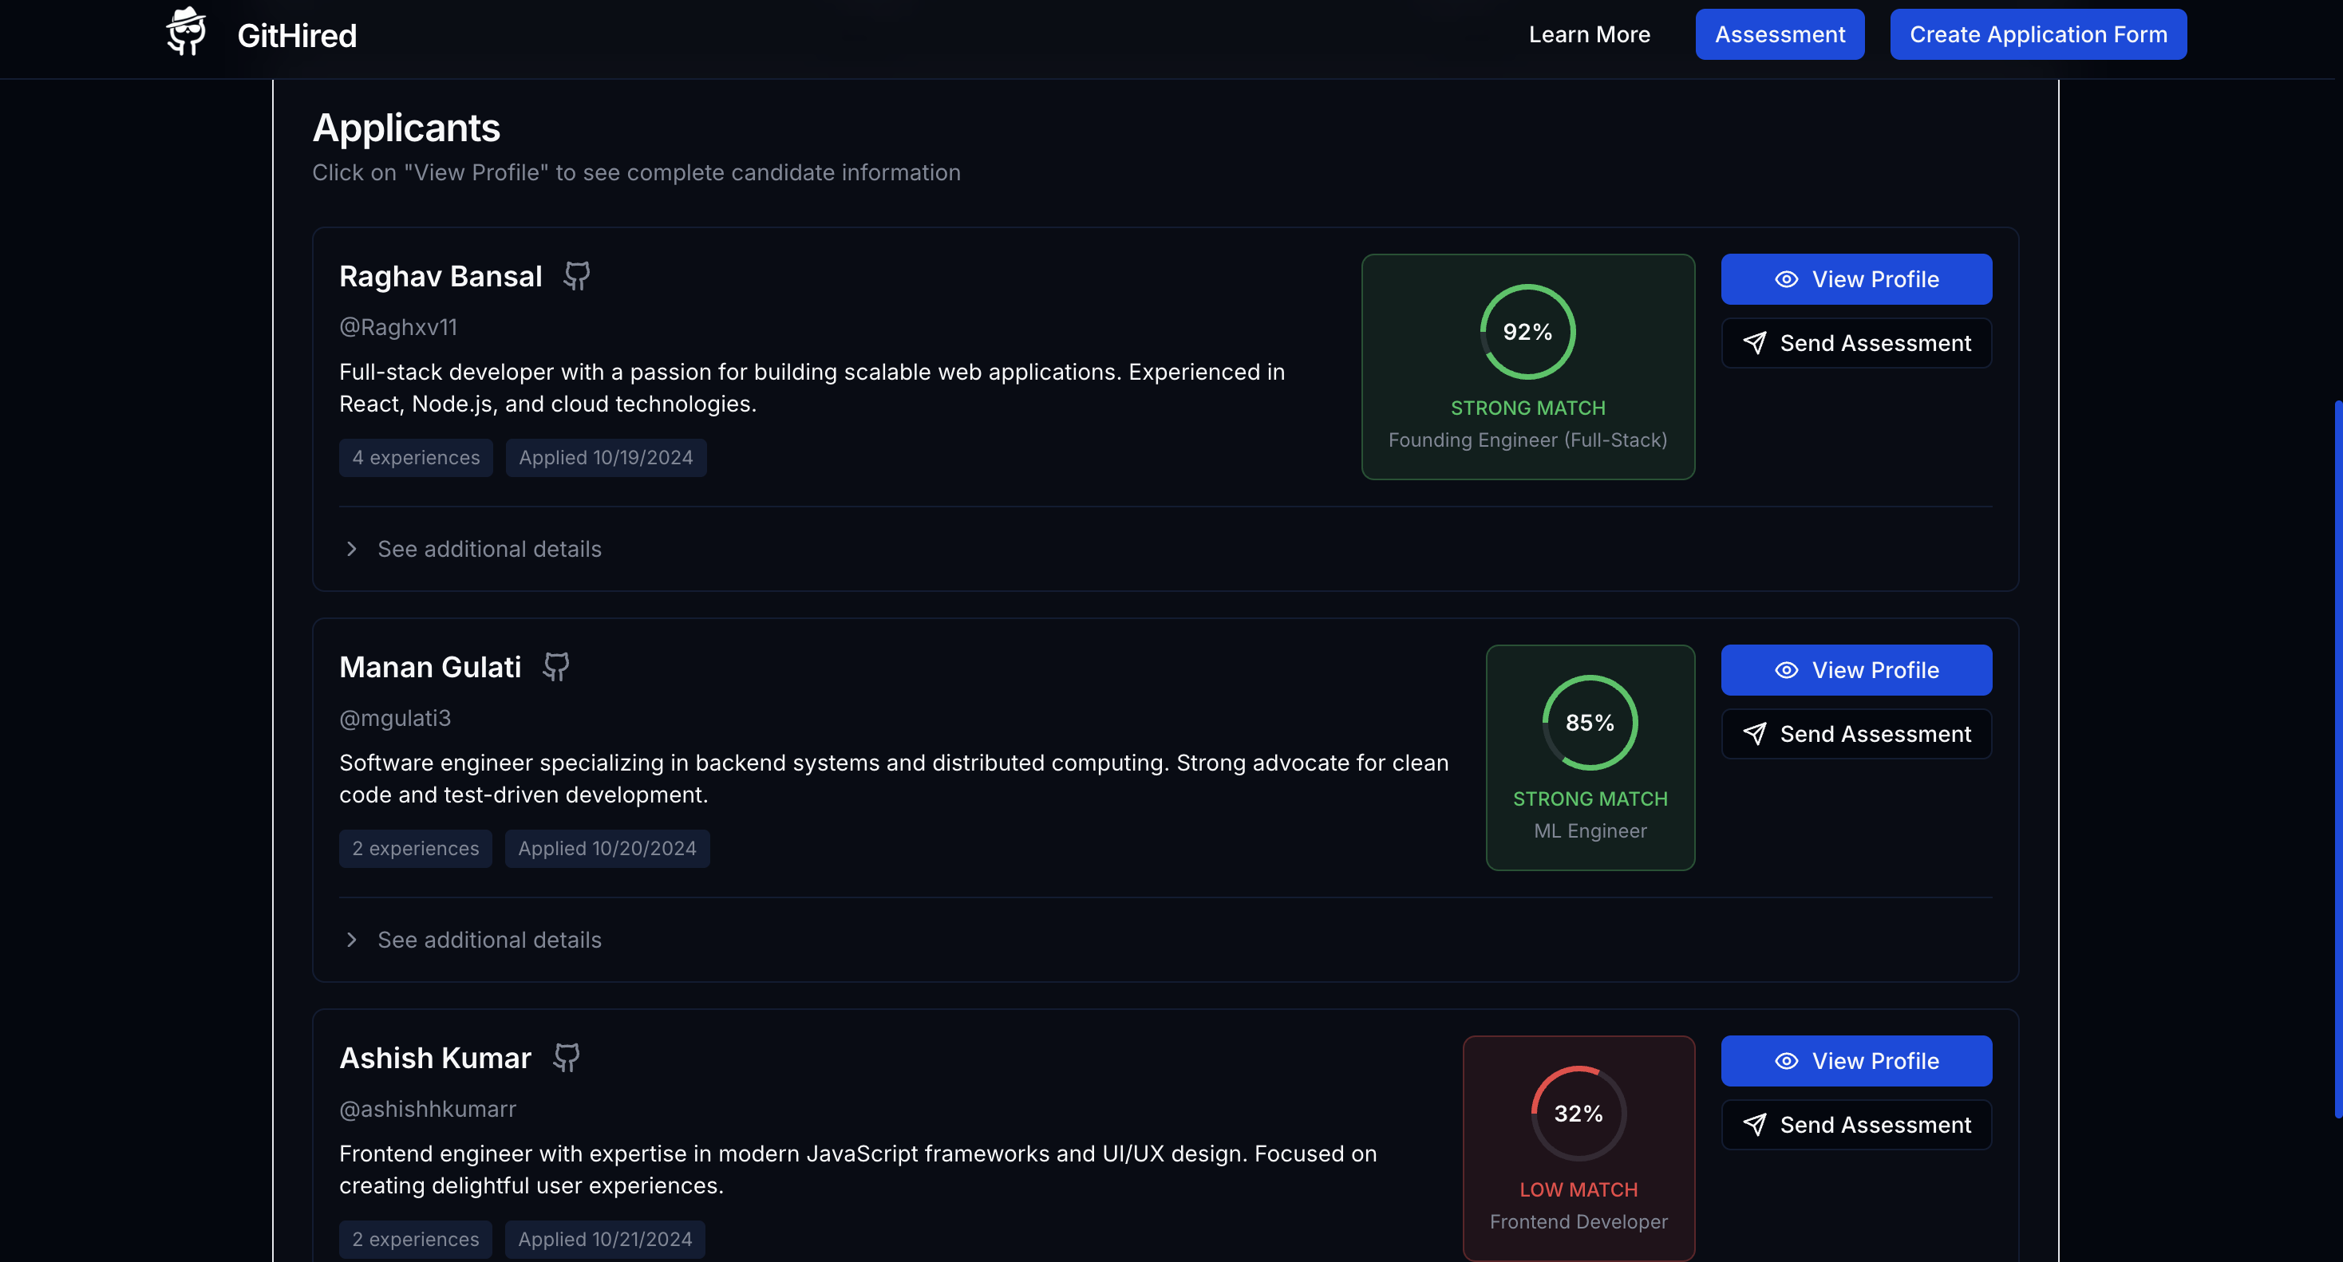Click eye icon on Manan's View Profile

coord(1786,670)
